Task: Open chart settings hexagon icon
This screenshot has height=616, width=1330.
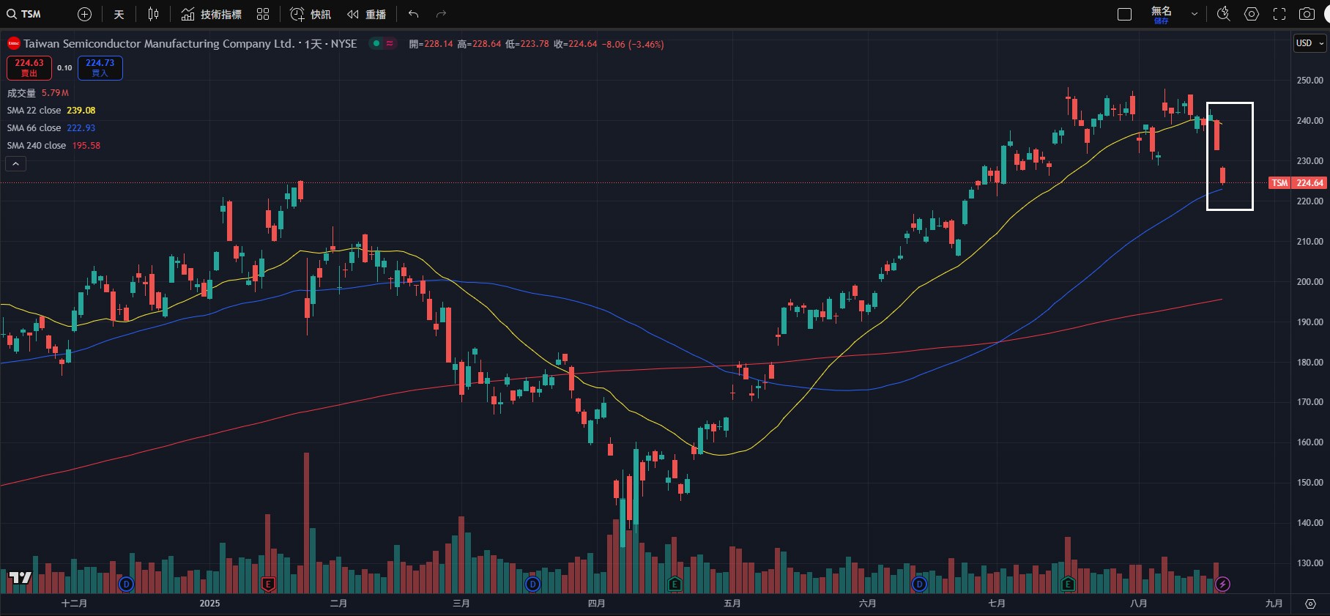Action: click(1252, 14)
